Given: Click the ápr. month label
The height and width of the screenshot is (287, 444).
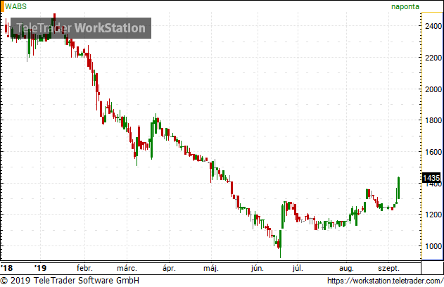Looking at the screenshot, I should 169,268.
